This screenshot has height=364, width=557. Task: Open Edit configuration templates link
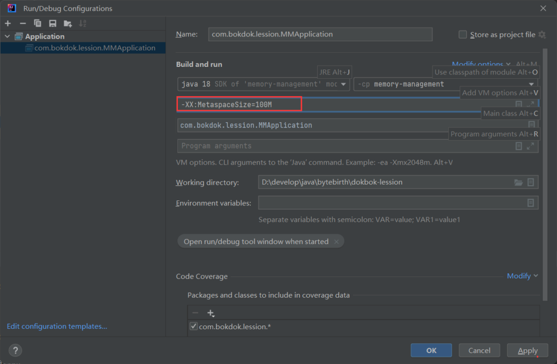57,326
